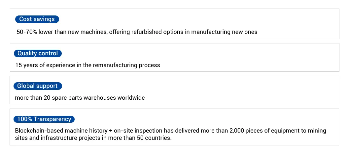Click the "15 years" text
The image size is (350, 151).
click(x=26, y=65)
